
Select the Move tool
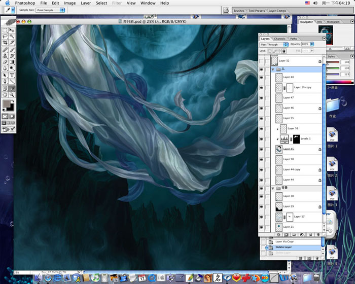pos(12,30)
